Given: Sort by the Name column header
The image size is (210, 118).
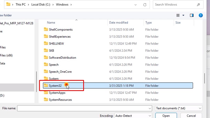Looking at the screenshot, I should [x=51, y=23].
